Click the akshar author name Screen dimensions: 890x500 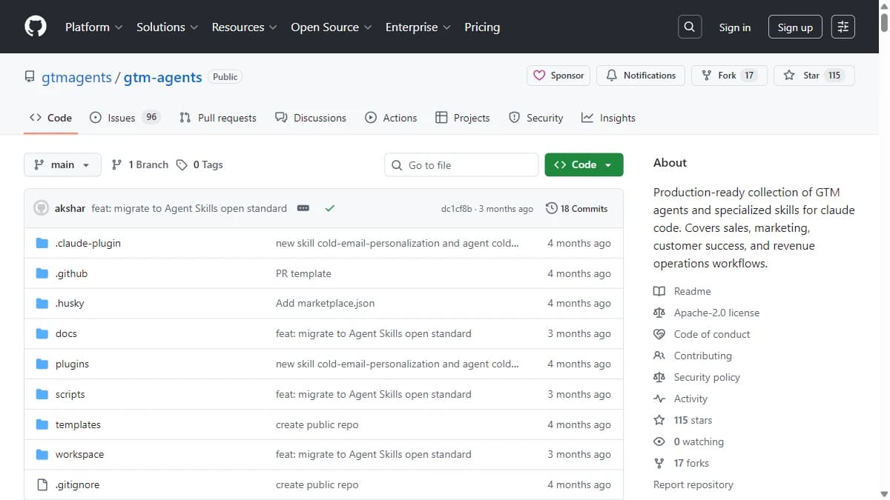pos(70,209)
